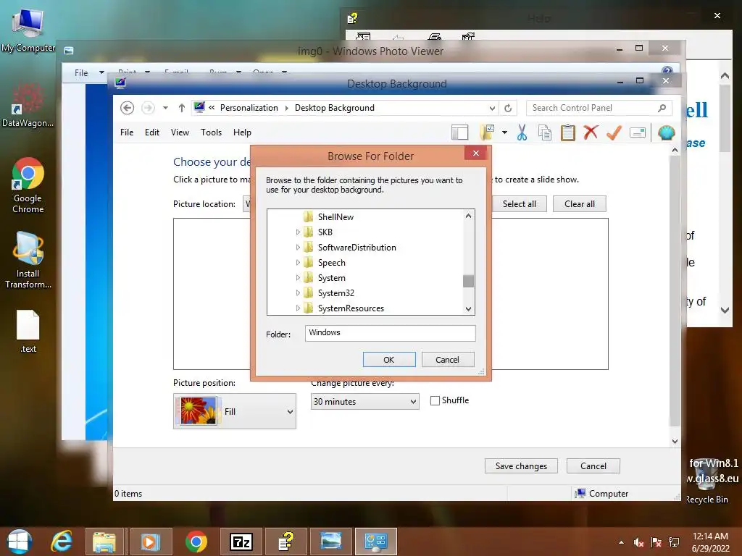This screenshot has width=742, height=556.
Task: Open Google Chrome from the taskbar
Action: [196, 542]
